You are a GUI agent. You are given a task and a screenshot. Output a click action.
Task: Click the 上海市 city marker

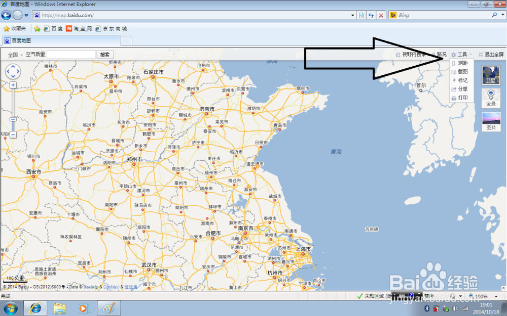[303, 254]
